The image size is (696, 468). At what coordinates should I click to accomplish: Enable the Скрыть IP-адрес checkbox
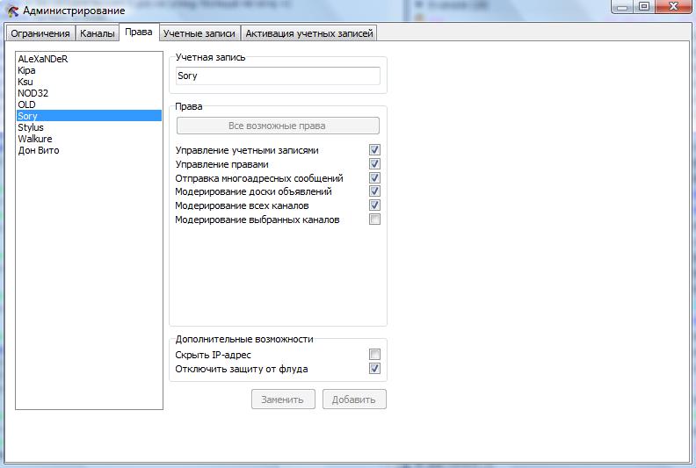pos(374,355)
